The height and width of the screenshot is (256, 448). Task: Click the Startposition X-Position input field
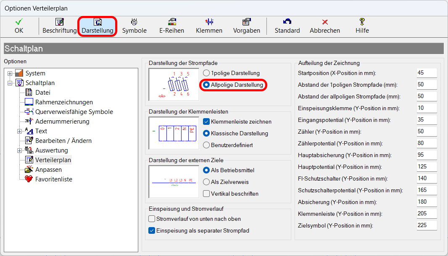click(x=427, y=73)
